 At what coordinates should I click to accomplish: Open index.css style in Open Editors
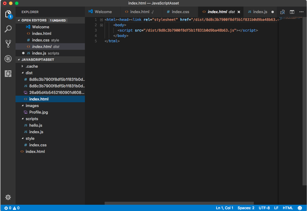50,40
